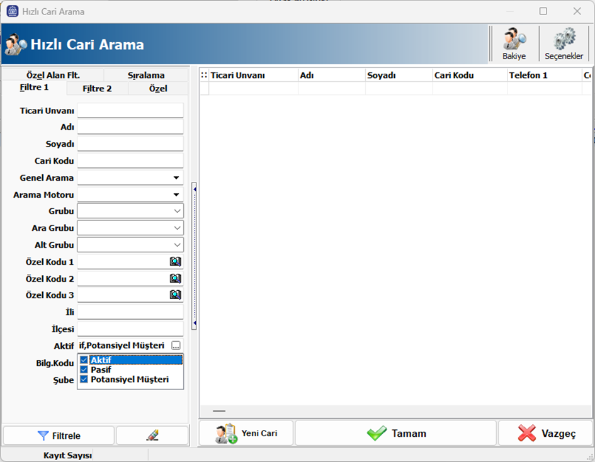The image size is (595, 462).
Task: Click the horizontal scrollbar under the grid
Action: click(x=219, y=411)
